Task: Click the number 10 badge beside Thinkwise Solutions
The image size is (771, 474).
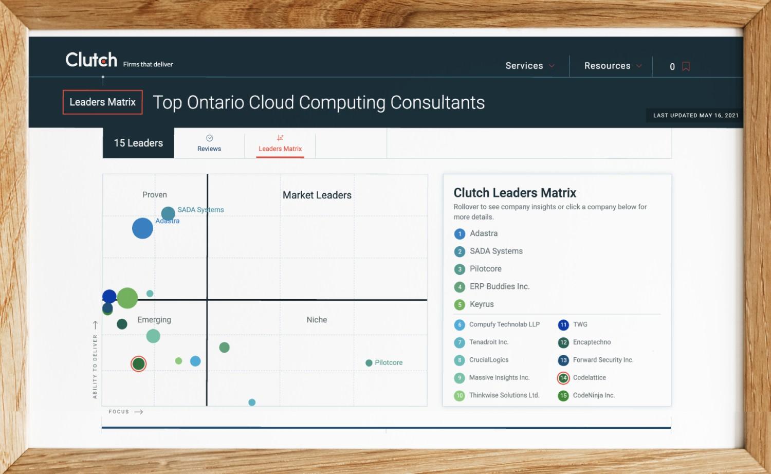Action: coord(460,396)
